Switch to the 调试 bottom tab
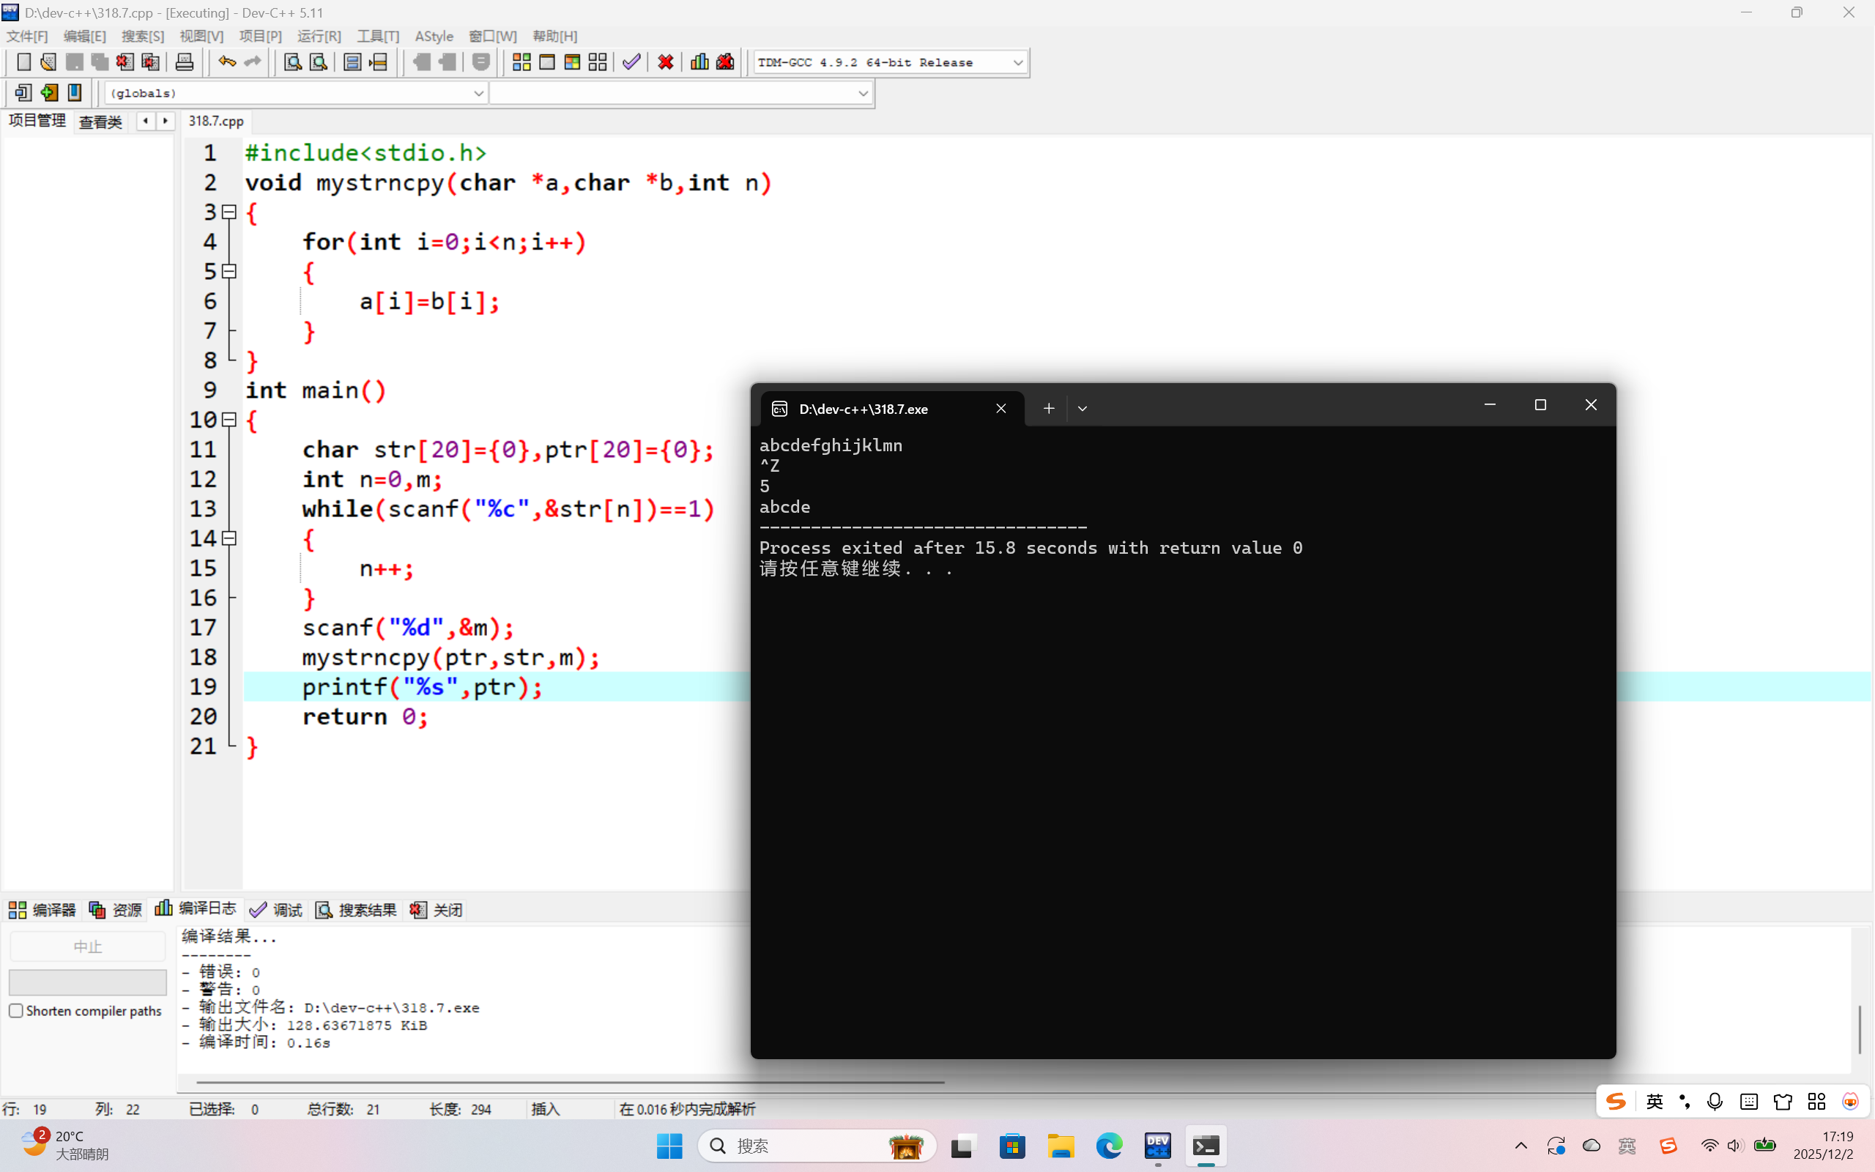Image resolution: width=1875 pixels, height=1172 pixels. click(x=277, y=909)
